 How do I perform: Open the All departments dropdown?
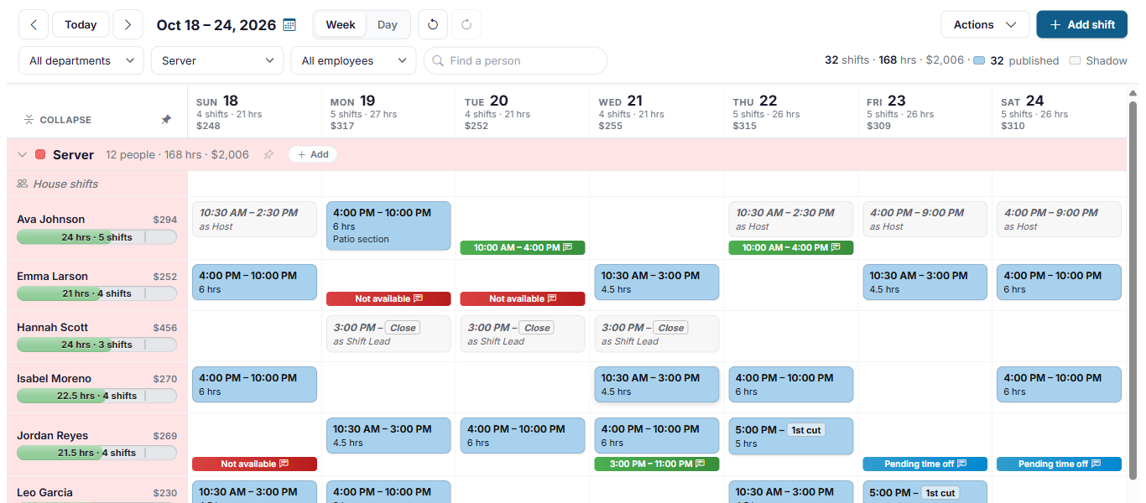pyautogui.click(x=81, y=60)
